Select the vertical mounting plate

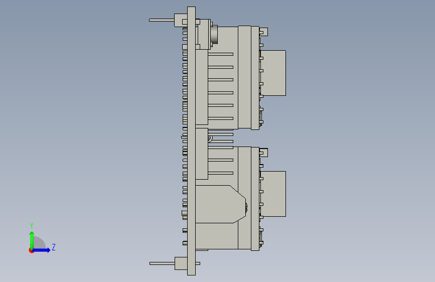click(192, 141)
